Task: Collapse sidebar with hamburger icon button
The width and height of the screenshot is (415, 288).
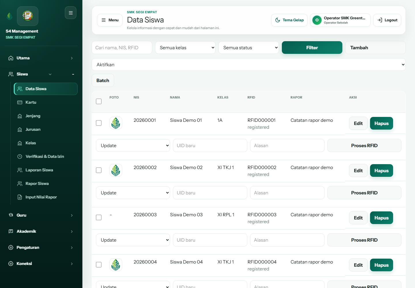Action: tap(71, 13)
